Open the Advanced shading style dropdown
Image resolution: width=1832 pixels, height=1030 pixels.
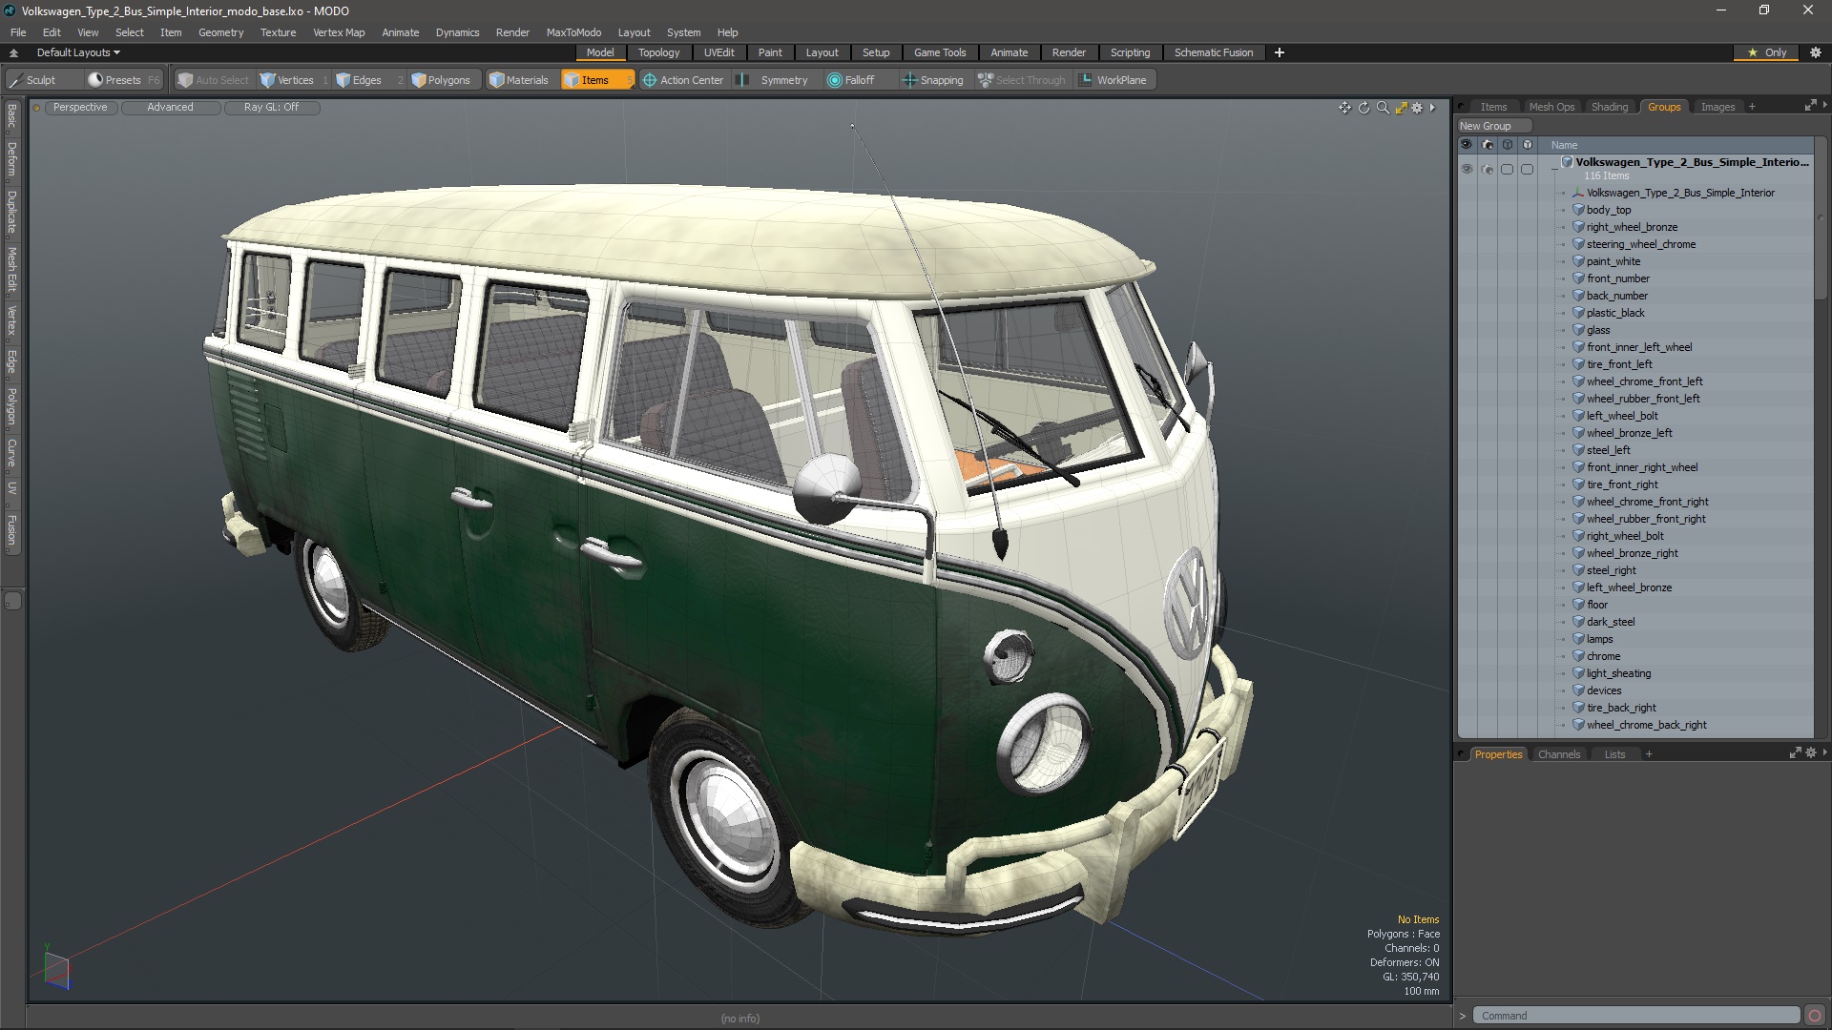[170, 107]
